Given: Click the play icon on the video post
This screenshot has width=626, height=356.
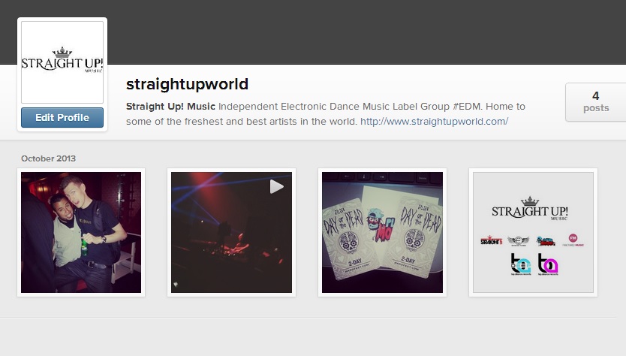Looking at the screenshot, I should coord(276,186).
